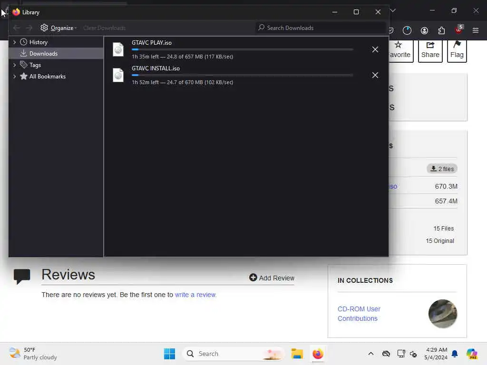The width and height of the screenshot is (487, 365).
Task: Click the '1h 35m left' status text
Action: [145, 57]
